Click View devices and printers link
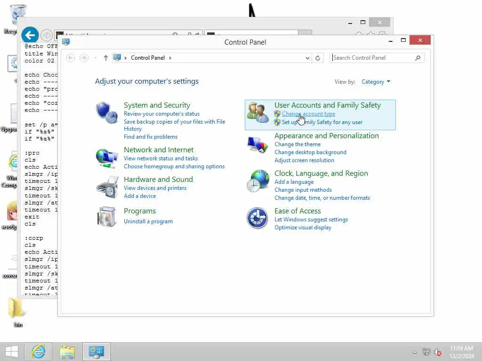This screenshot has width=482, height=361. coord(155,188)
